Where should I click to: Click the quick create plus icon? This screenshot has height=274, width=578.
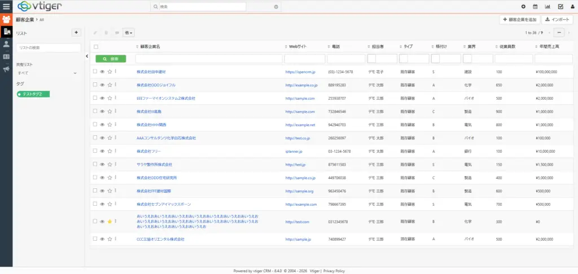(x=523, y=7)
